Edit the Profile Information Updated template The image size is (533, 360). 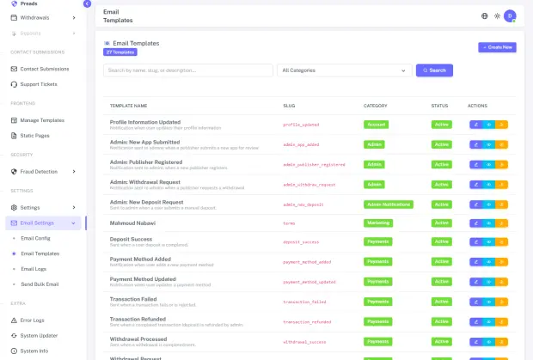[x=476, y=125]
